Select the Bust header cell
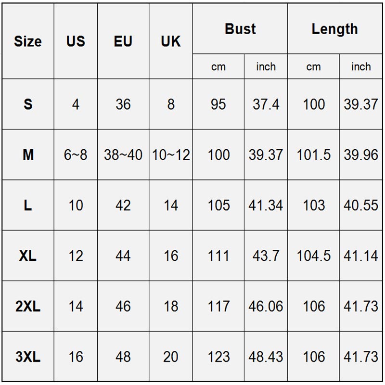Screen dimensions: 385x385 pyautogui.click(x=240, y=29)
